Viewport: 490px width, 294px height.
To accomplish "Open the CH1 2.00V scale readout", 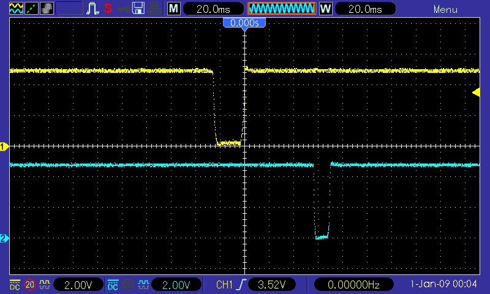I will 78,285.
